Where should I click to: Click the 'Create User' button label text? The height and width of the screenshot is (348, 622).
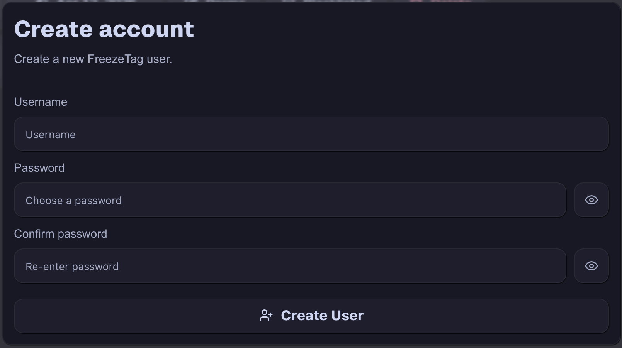(322, 315)
